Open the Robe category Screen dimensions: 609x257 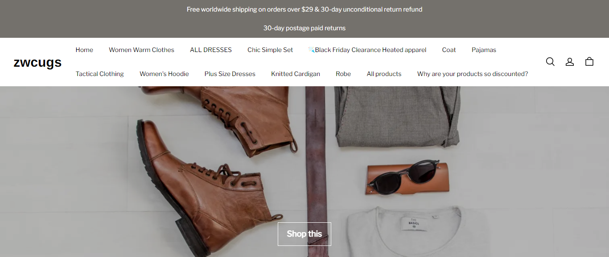[x=343, y=74]
